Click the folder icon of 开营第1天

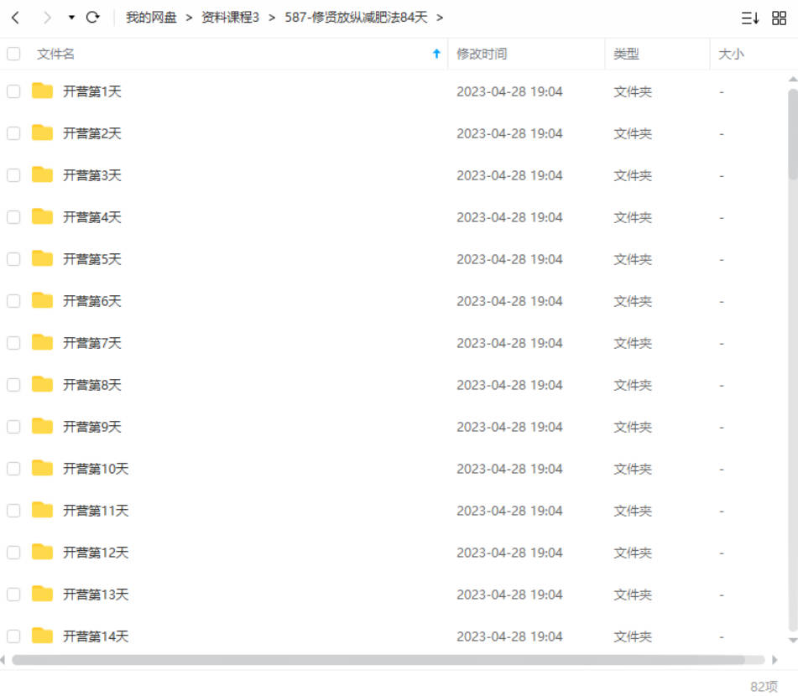click(x=42, y=91)
